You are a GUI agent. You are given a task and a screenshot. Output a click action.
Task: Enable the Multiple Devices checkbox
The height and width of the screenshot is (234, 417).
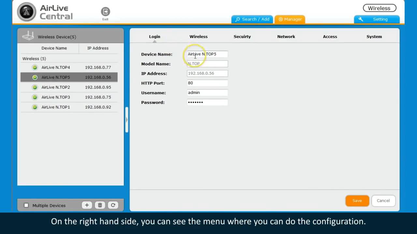point(26,205)
